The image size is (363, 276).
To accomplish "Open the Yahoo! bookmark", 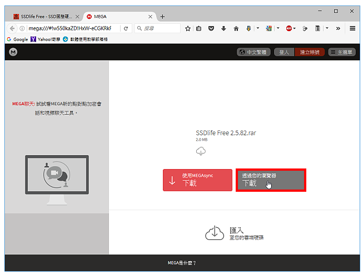I will click(46, 39).
